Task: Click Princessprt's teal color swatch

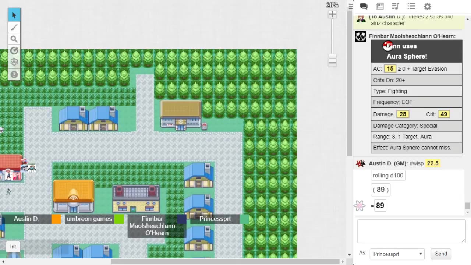Action: (x=244, y=219)
